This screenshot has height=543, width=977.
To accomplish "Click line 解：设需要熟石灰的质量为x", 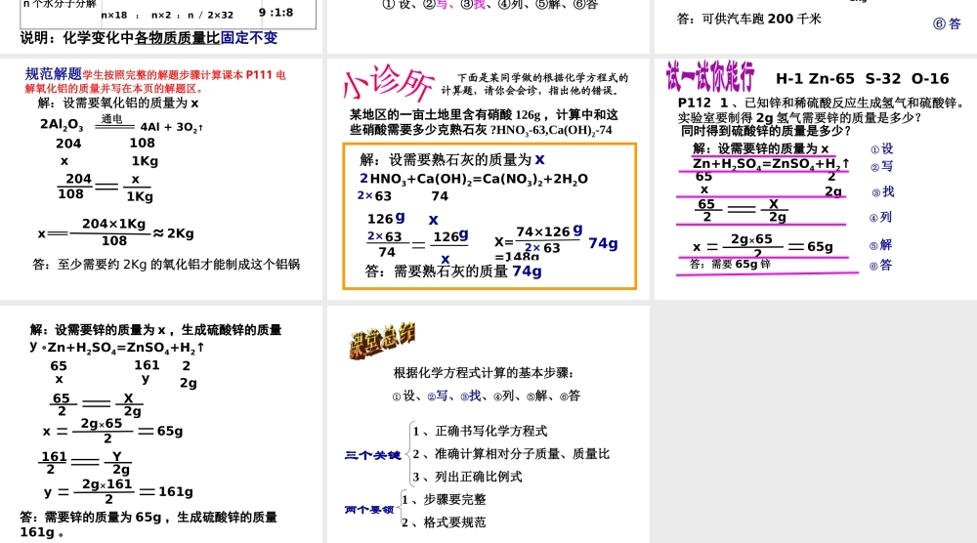I will tap(452, 160).
